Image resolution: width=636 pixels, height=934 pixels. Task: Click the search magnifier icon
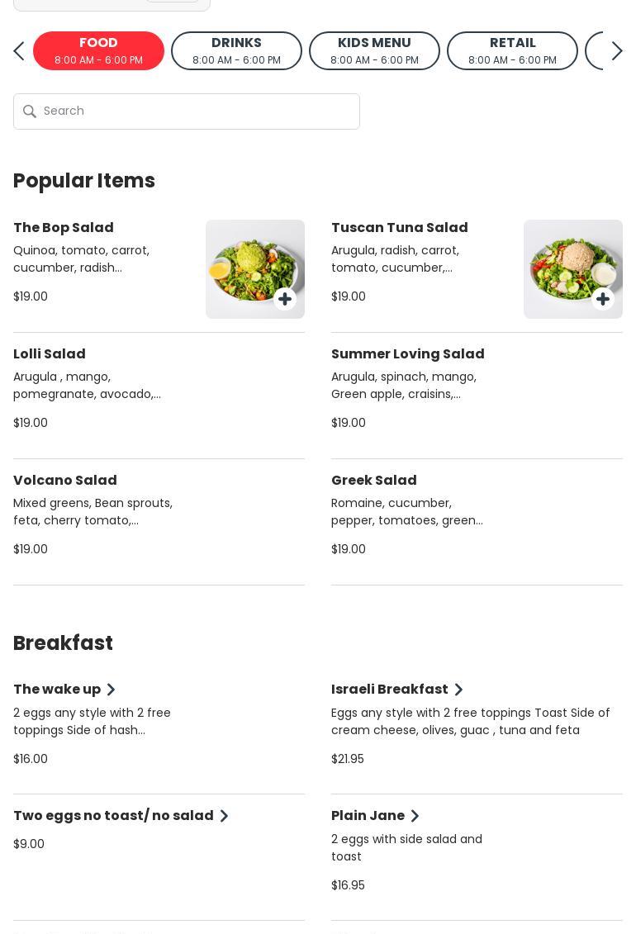point(30,111)
